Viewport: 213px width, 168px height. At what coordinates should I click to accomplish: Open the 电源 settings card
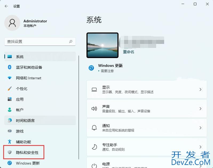click(x=147, y=163)
